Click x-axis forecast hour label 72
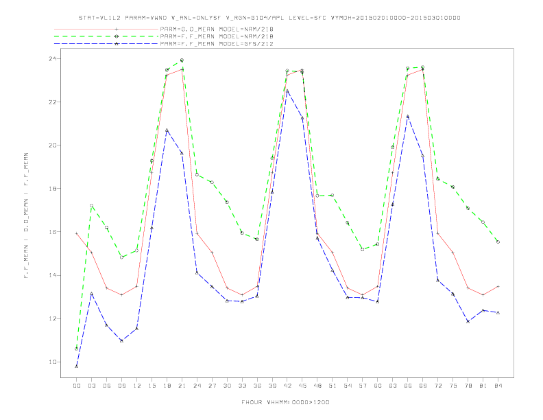Image resolution: width=543 pixels, height=420 pixels. [x=438, y=386]
